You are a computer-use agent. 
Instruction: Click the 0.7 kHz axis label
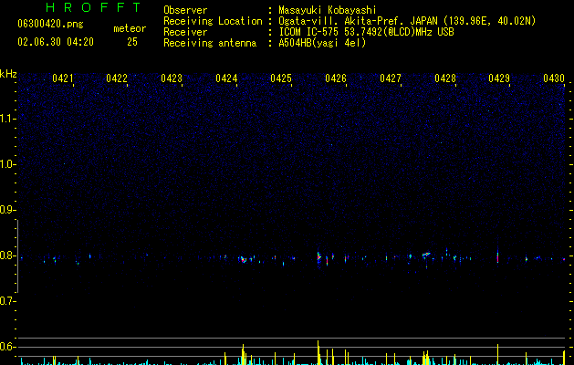[8, 301]
